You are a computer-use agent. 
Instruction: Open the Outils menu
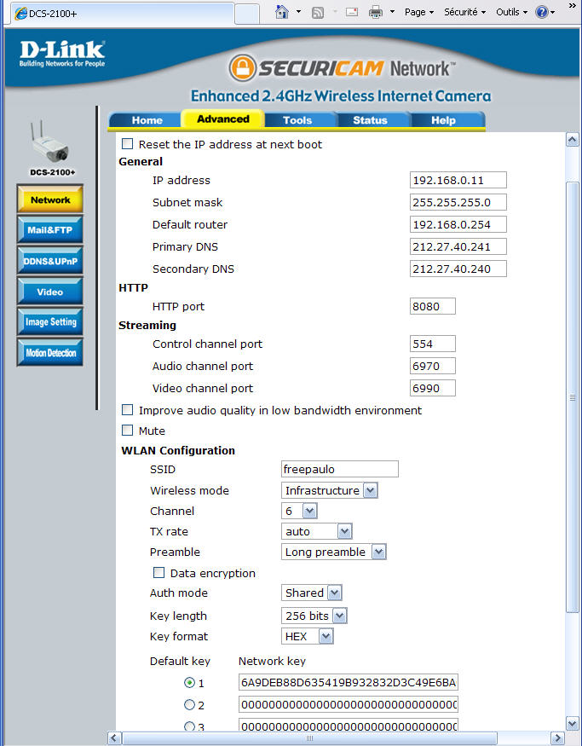[511, 12]
